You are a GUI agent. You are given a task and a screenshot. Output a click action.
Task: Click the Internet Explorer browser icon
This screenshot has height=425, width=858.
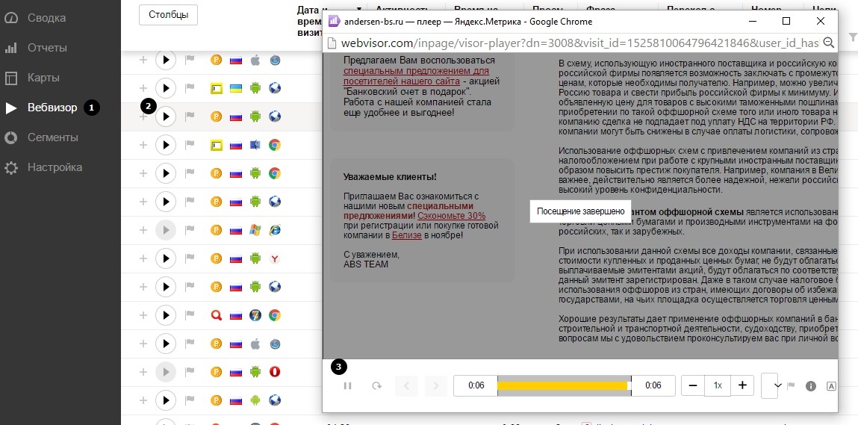[x=275, y=230]
